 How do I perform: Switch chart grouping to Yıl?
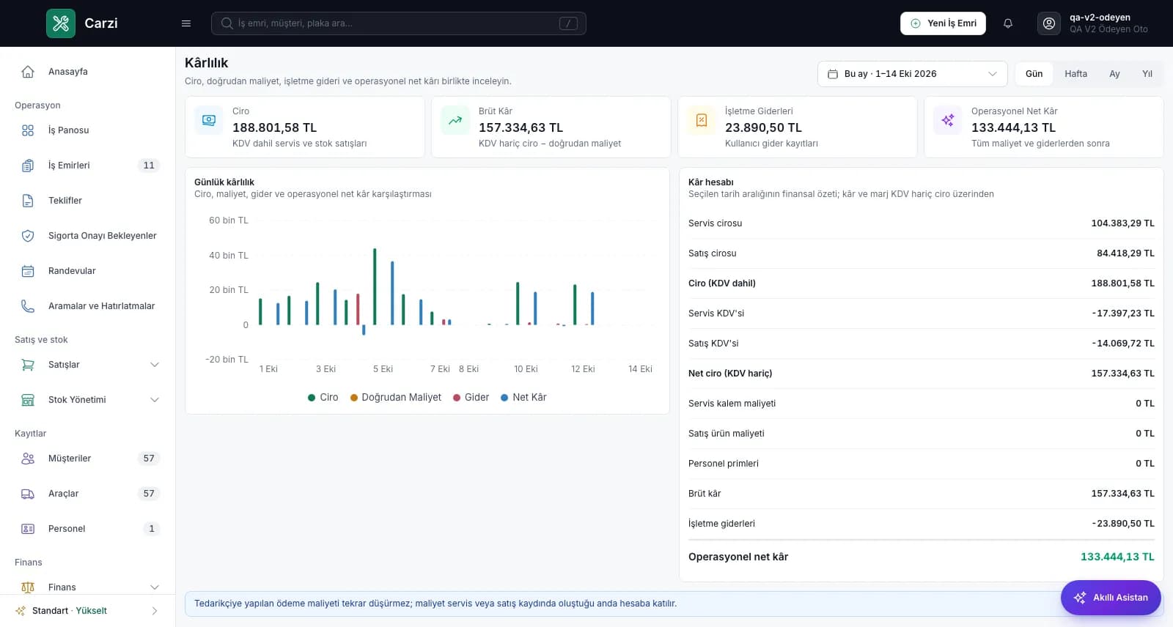pyautogui.click(x=1147, y=74)
